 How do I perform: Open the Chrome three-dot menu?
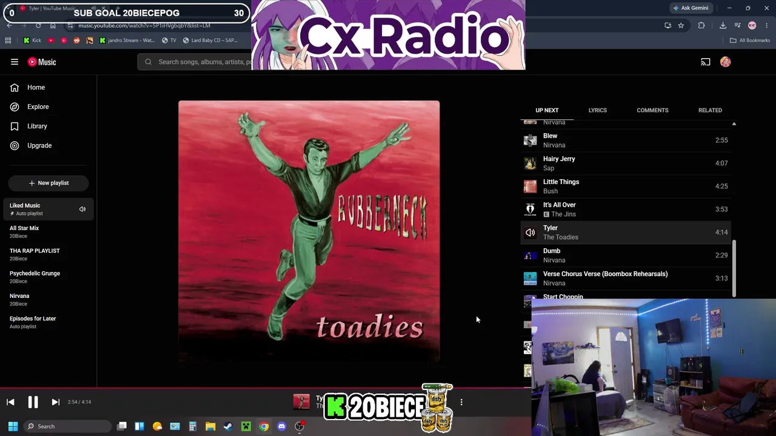coord(767,25)
